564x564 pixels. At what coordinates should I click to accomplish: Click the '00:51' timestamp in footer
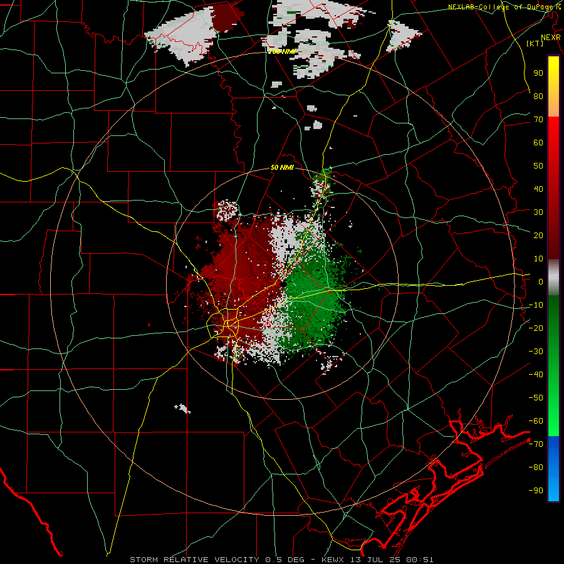[419, 560]
